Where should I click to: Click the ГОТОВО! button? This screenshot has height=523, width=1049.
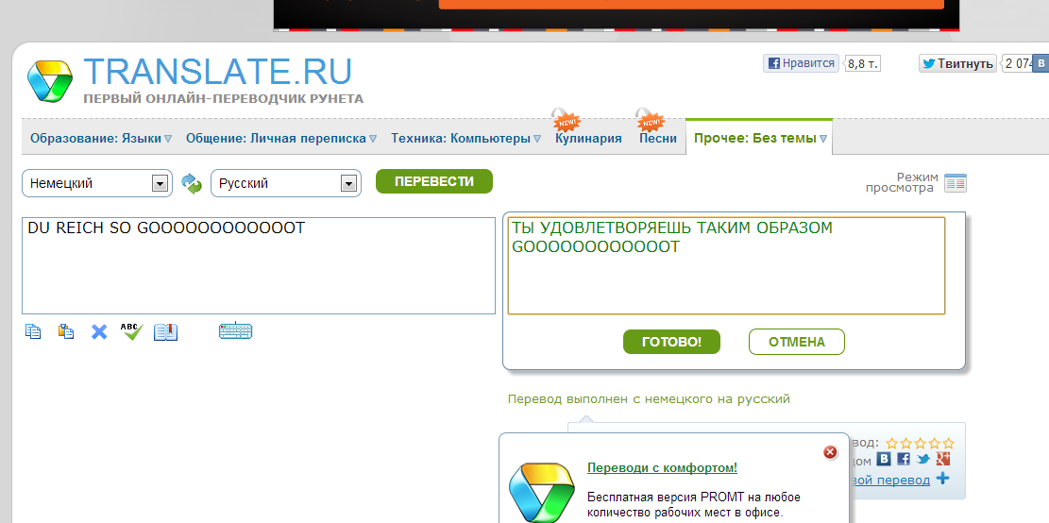pos(671,342)
